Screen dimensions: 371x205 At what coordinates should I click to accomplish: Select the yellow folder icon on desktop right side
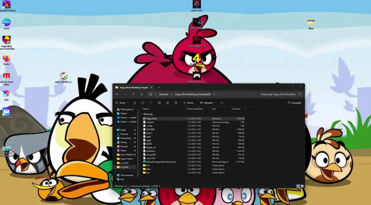[x=311, y=24]
